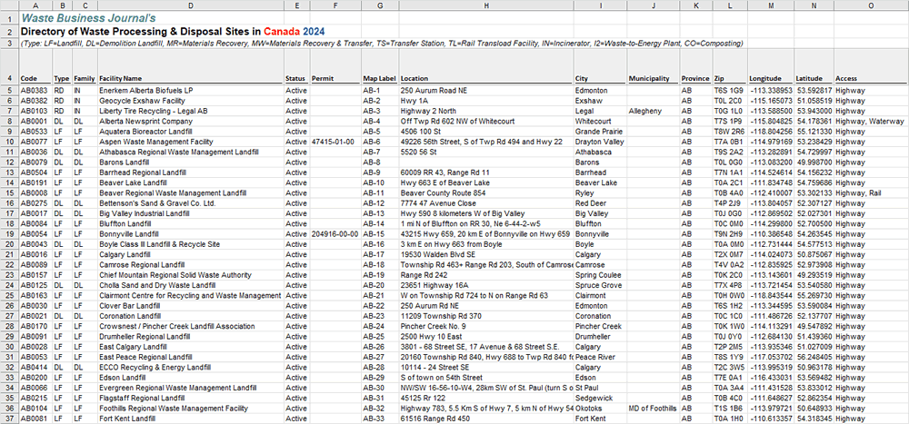The width and height of the screenshot is (909, 424).
Task: Select row 20 header
Action: (9, 244)
